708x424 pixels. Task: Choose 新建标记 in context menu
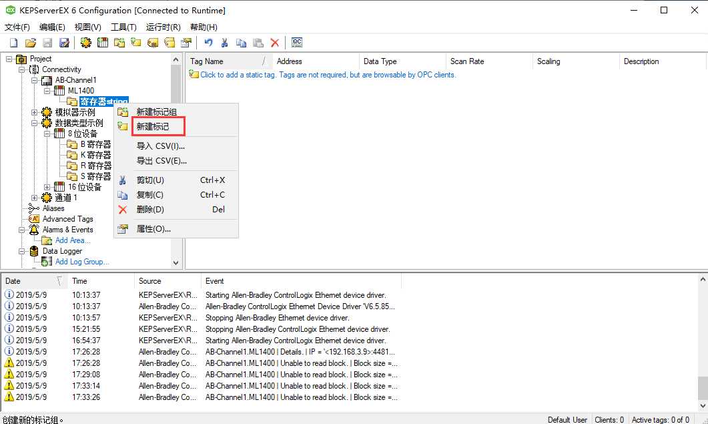coord(176,127)
